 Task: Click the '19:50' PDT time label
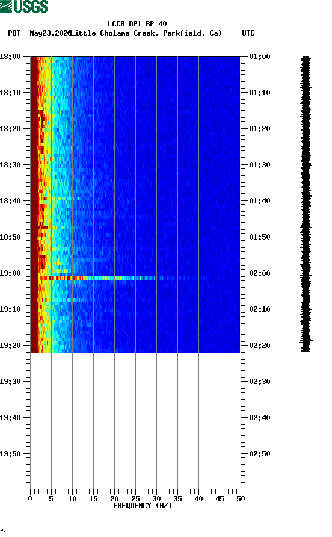tap(10, 454)
